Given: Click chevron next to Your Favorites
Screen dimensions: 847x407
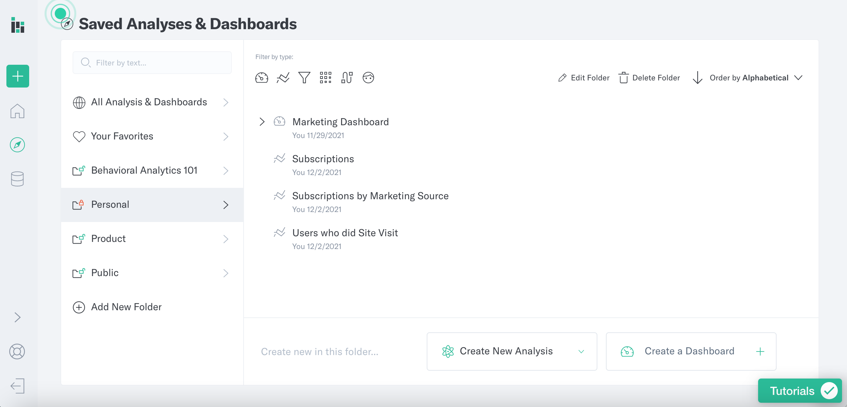Looking at the screenshot, I should click(226, 137).
